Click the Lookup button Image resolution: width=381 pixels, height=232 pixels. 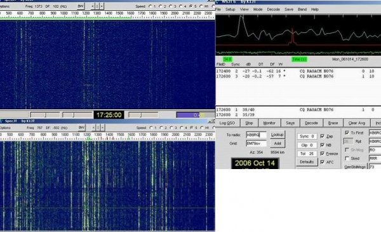point(277,135)
